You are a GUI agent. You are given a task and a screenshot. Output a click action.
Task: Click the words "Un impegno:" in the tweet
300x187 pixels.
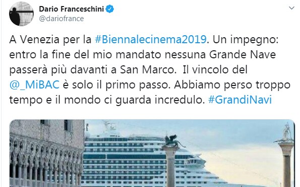pos(246,40)
